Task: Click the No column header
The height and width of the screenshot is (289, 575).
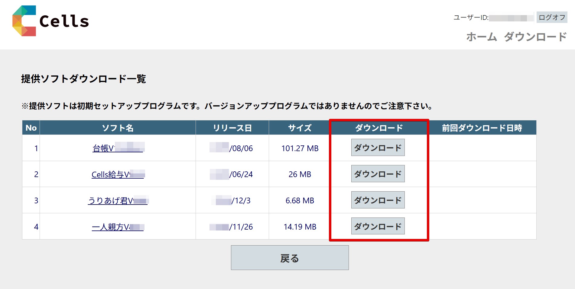Action: 31,128
